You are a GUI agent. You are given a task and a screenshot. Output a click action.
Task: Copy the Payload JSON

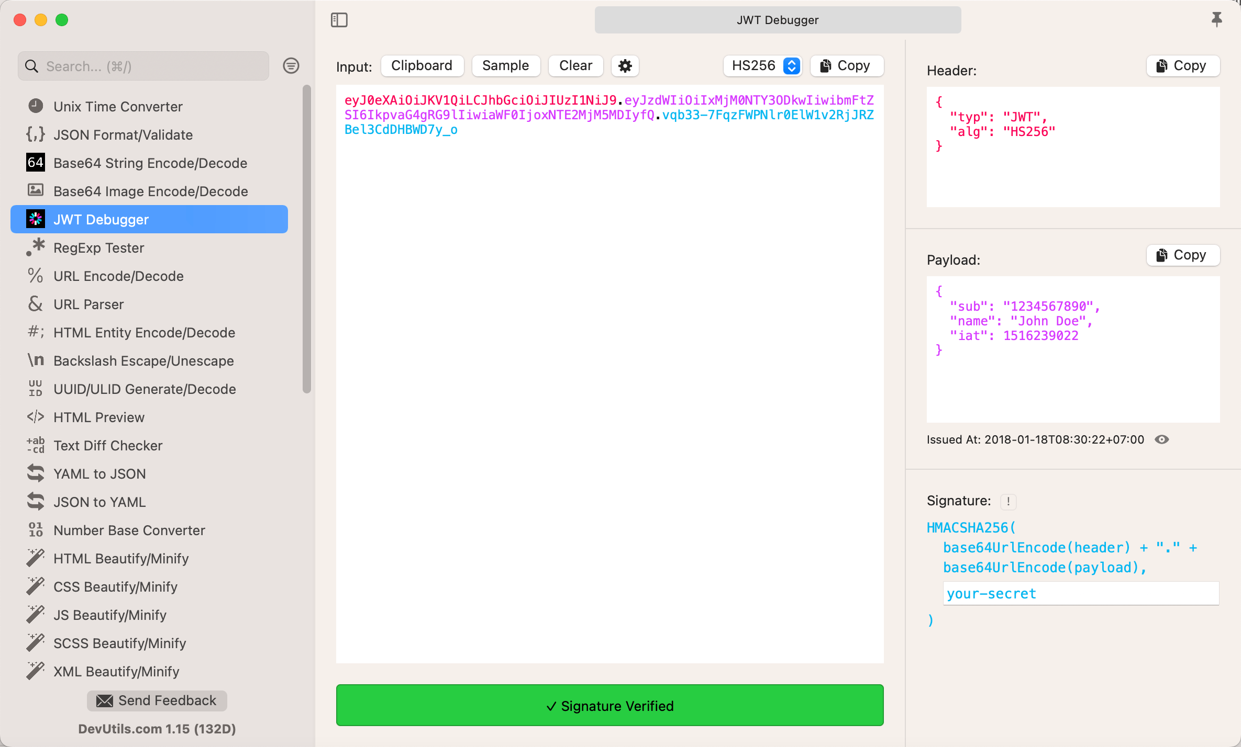(1183, 255)
